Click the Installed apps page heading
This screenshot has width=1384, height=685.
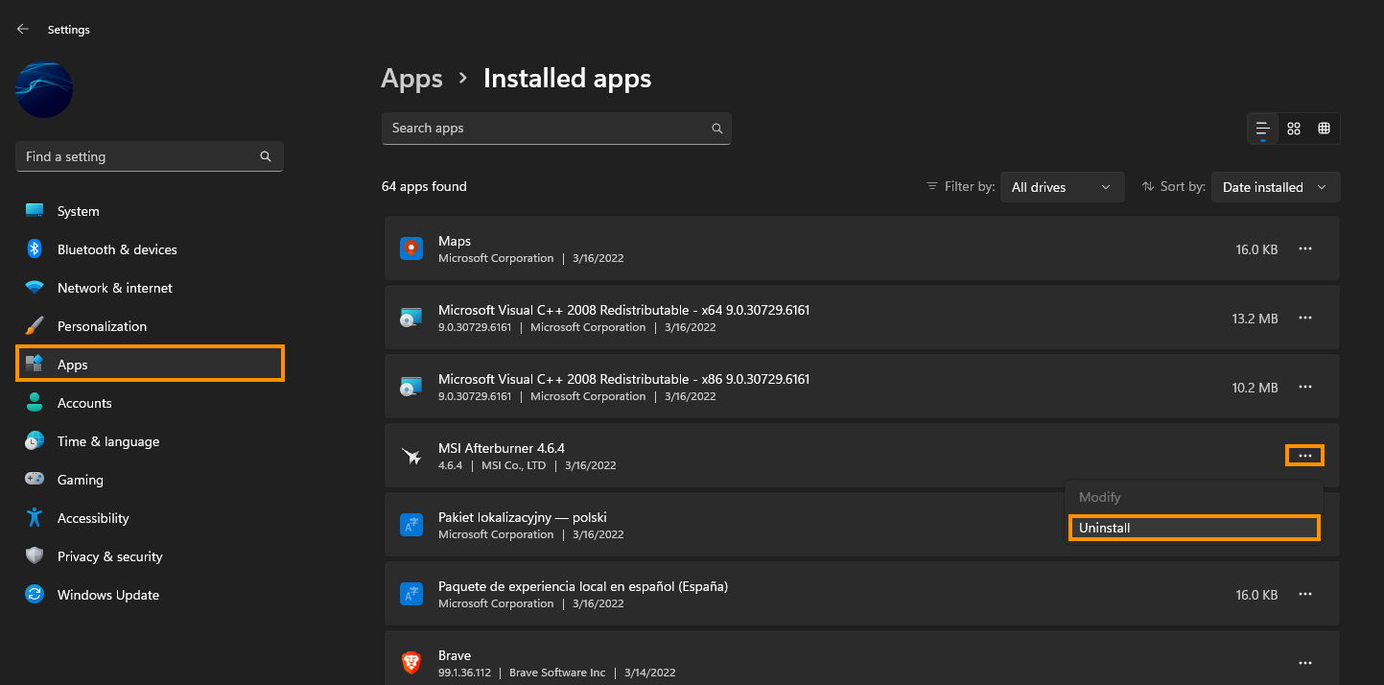(x=568, y=79)
